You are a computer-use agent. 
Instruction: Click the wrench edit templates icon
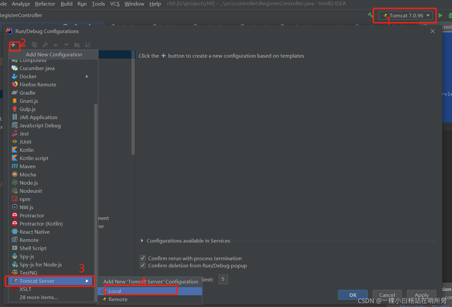[45, 45]
